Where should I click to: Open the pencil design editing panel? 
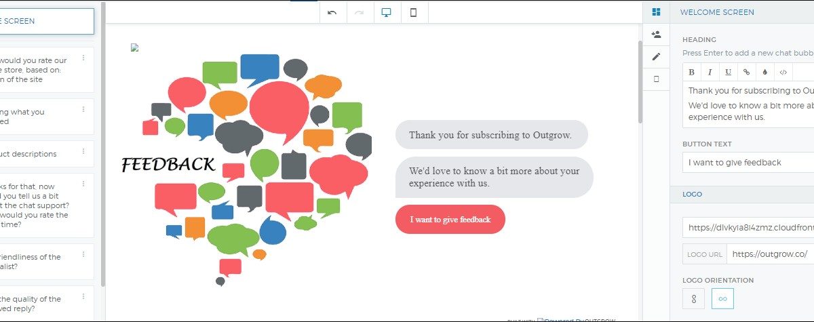pyautogui.click(x=656, y=56)
